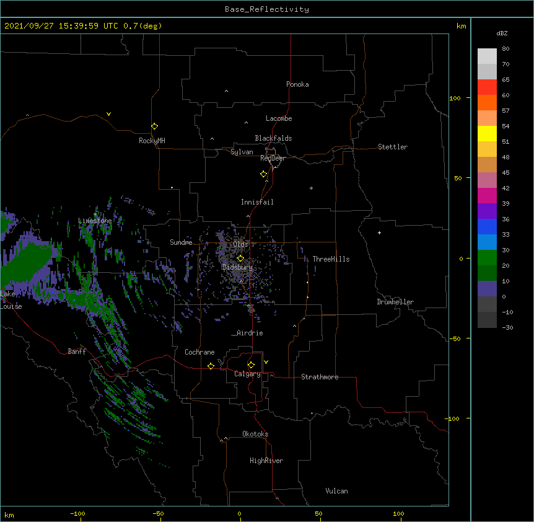Pick the magenta swatch in dBZ legend
The image size is (534, 522).
[x=487, y=195]
